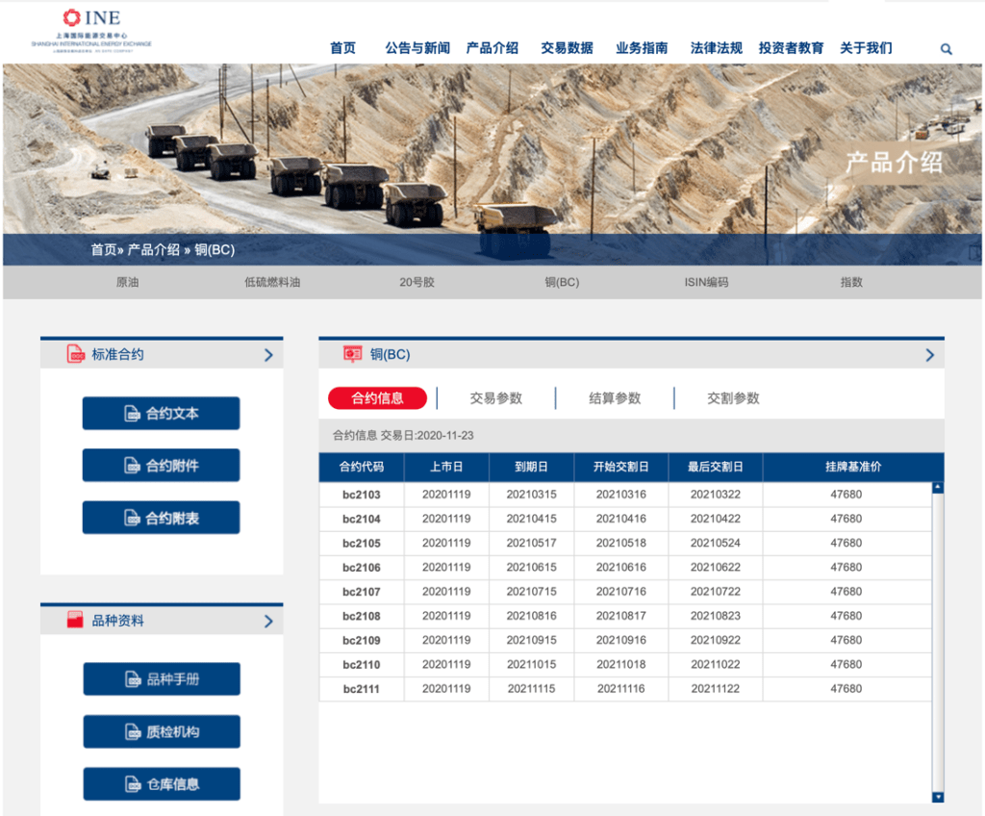Go to 低硫燃料油 product page
The image size is (985, 816).
272,283
